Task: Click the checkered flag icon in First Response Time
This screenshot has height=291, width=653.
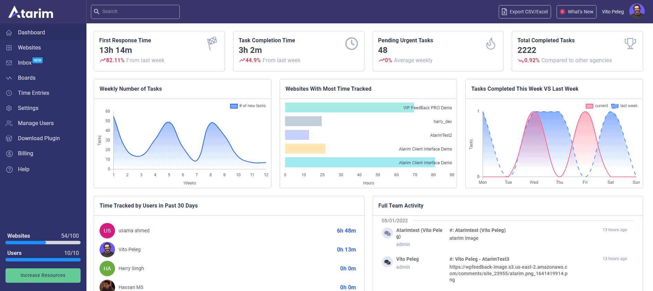Action: [212, 43]
